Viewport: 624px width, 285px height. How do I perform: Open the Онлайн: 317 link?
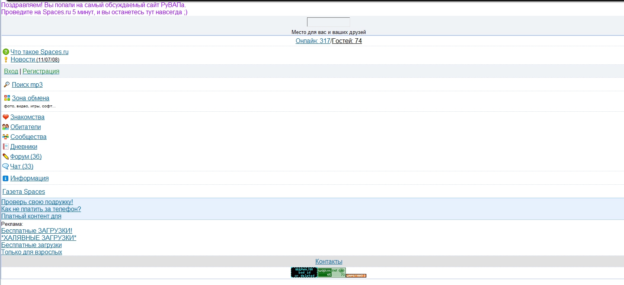click(x=313, y=41)
